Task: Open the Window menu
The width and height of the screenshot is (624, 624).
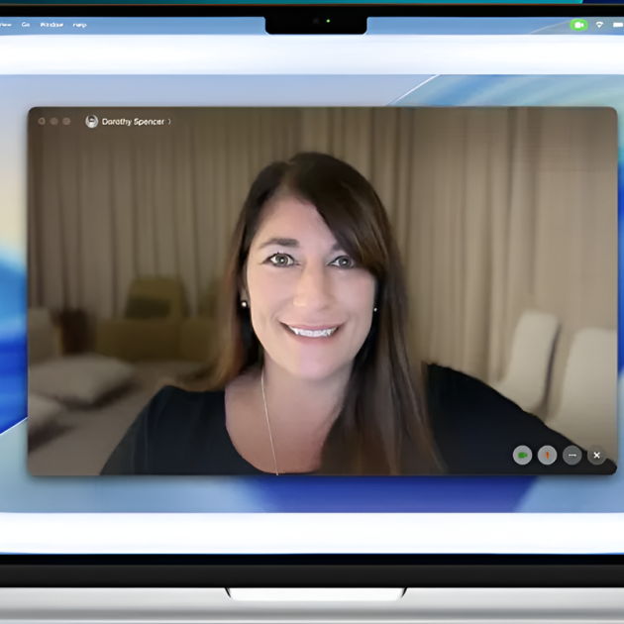Action: point(52,24)
